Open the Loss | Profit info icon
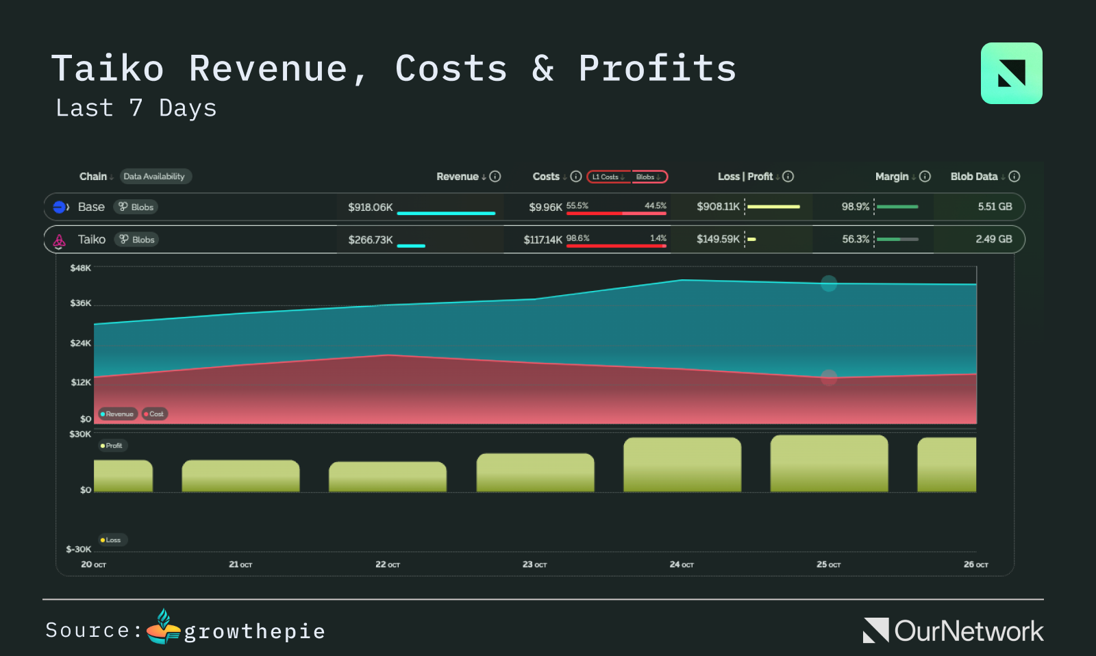 coord(788,177)
